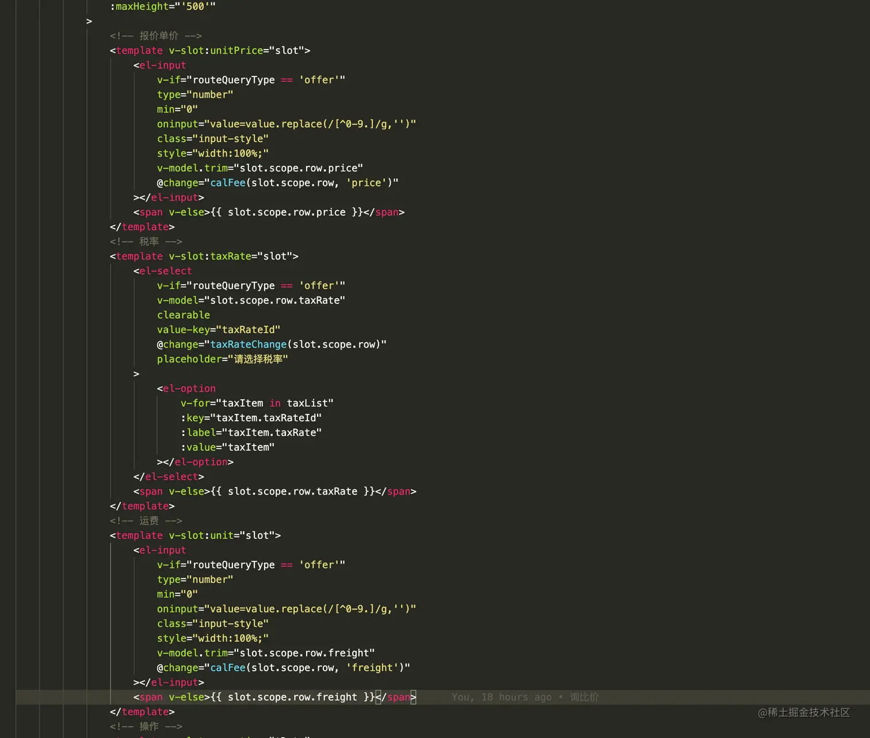870x738 pixels.
Task: Click the span showing slot.scope.row.price
Action: (x=269, y=212)
